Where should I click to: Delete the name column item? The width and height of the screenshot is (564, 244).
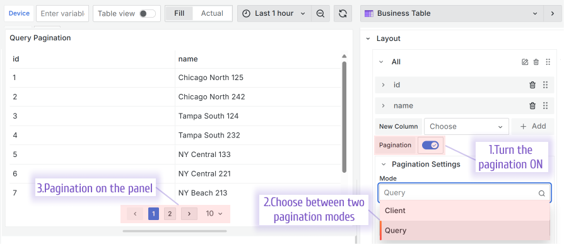(x=532, y=106)
